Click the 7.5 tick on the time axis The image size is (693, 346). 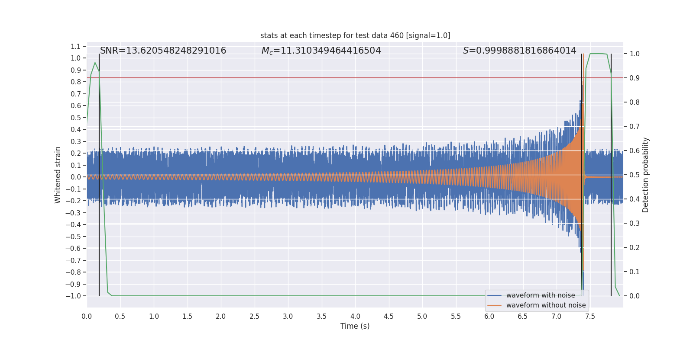click(590, 316)
